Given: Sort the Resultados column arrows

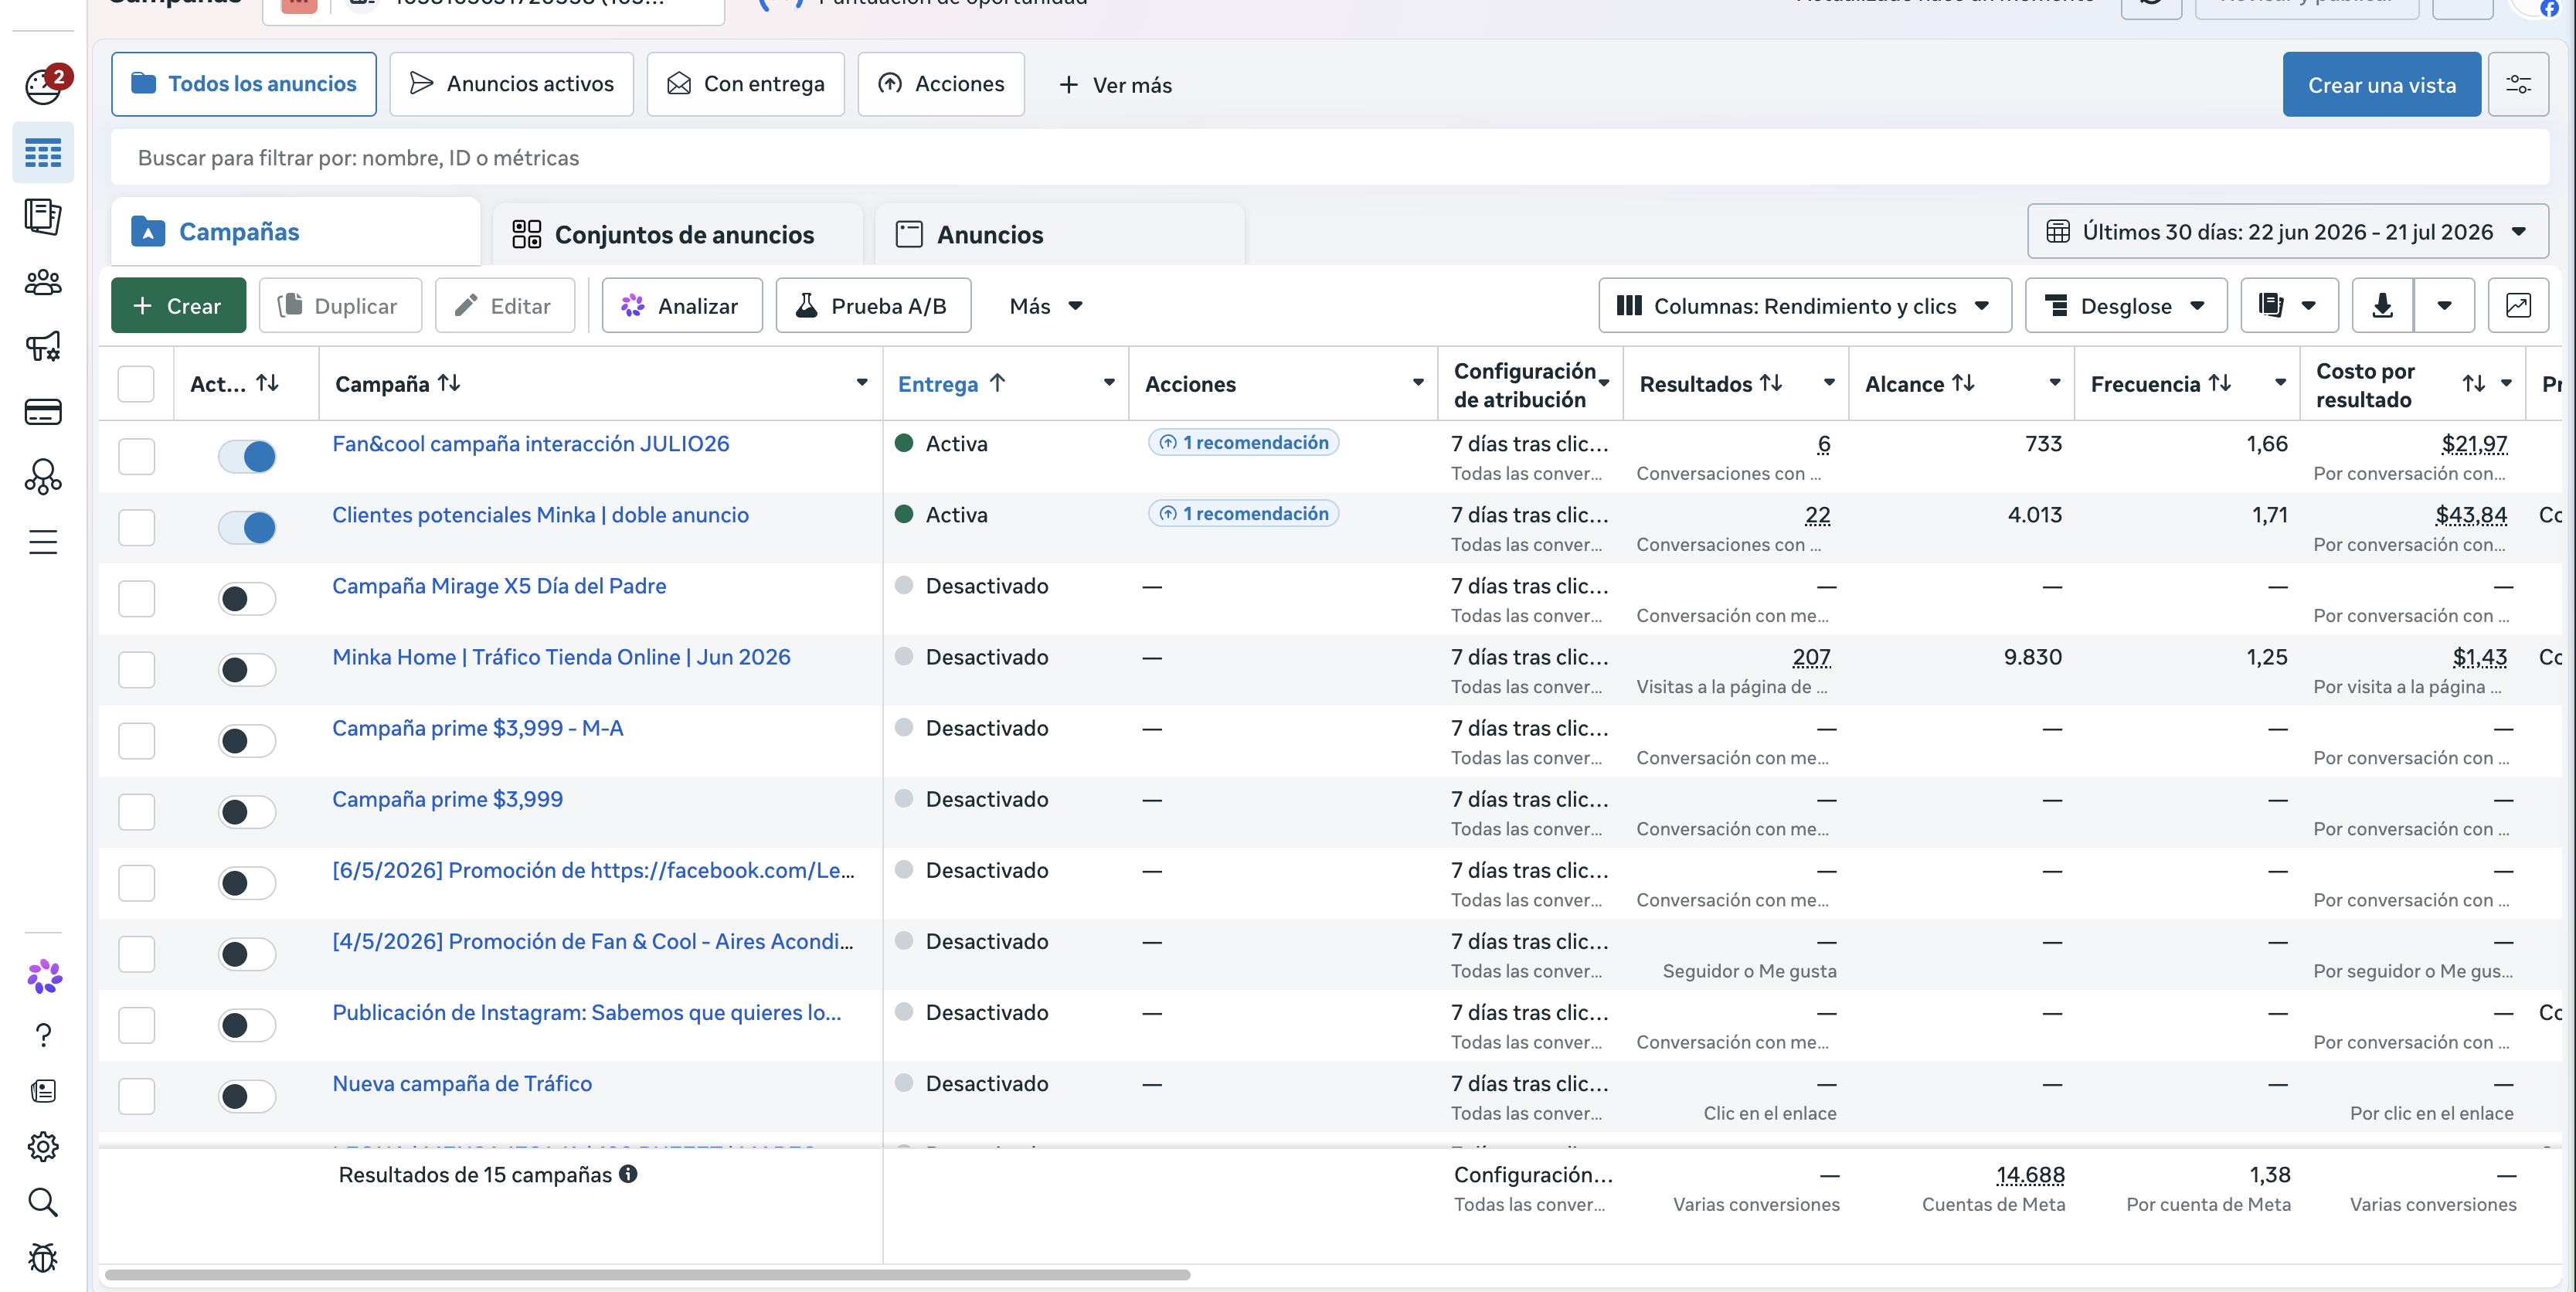Looking at the screenshot, I should [x=1771, y=383].
